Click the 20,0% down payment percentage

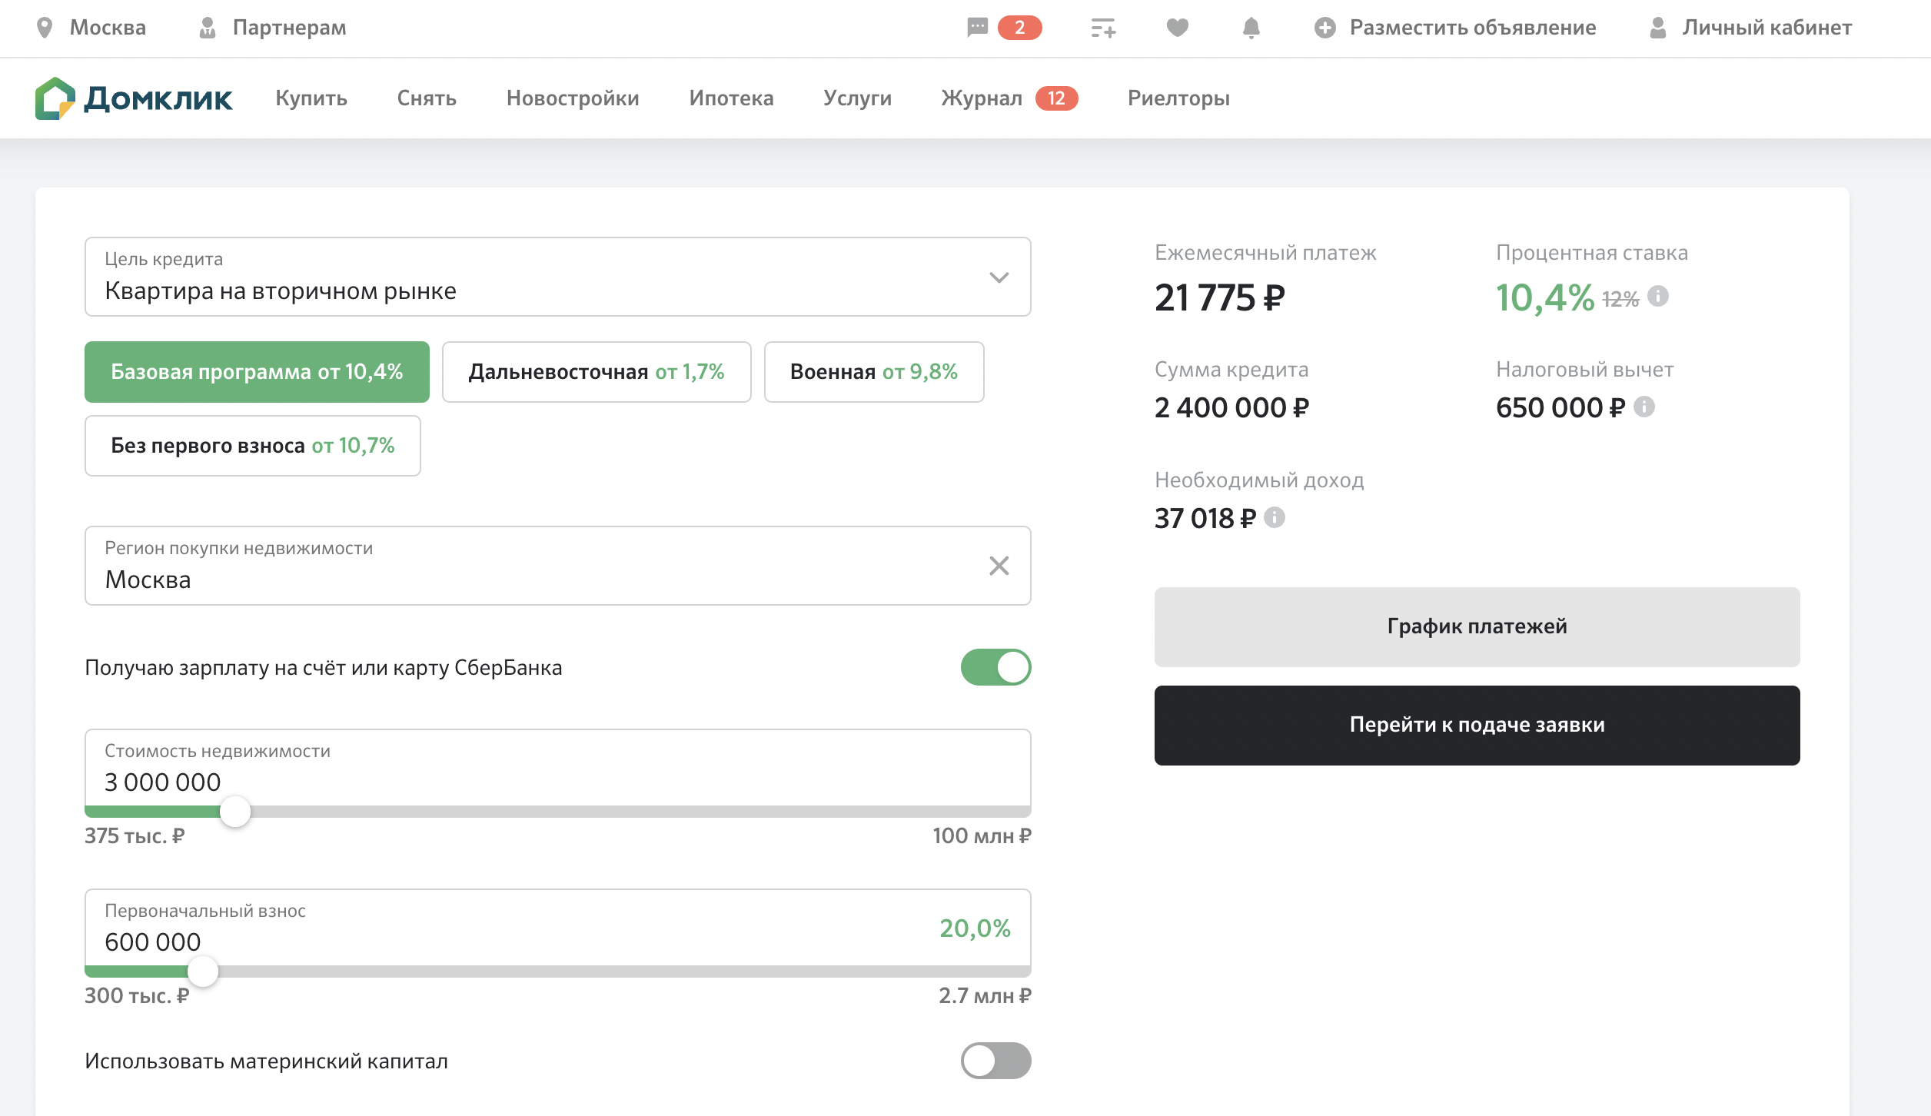tap(975, 928)
